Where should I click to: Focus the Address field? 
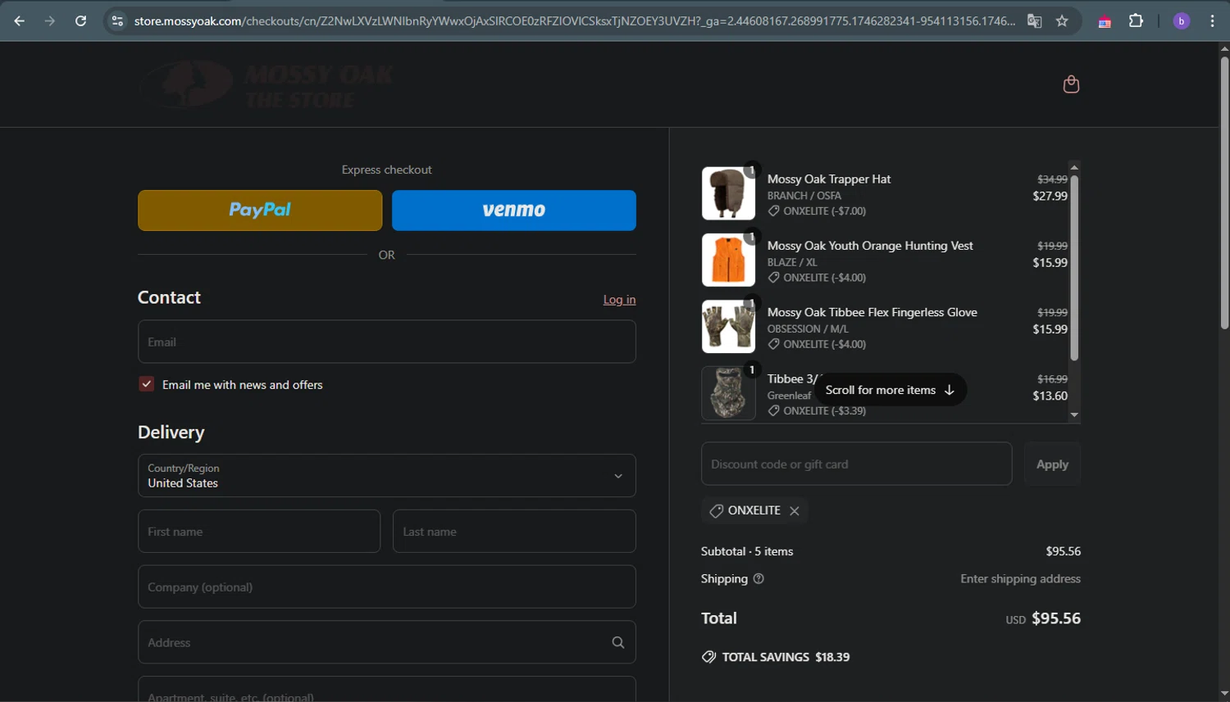pos(387,642)
